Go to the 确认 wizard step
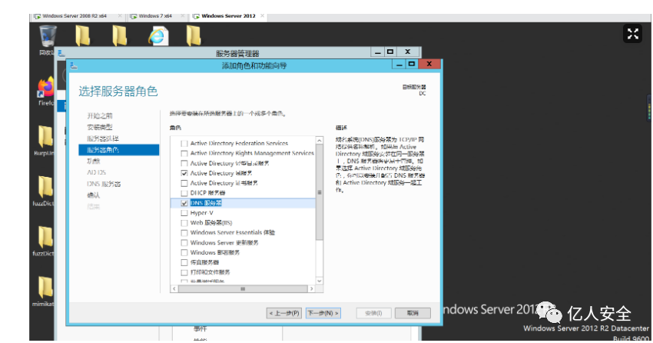The height and width of the screenshot is (343, 653). 93,195
